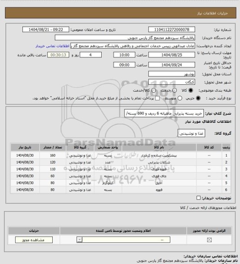
Task: Click the mandatory permit crossed checkbox
Action: pos(209,240)
